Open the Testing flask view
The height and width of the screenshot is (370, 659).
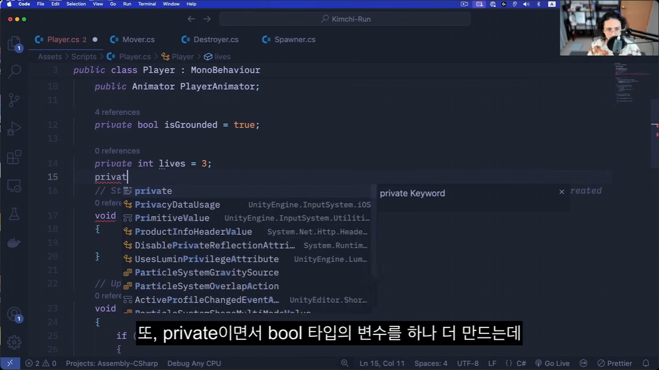click(x=14, y=214)
